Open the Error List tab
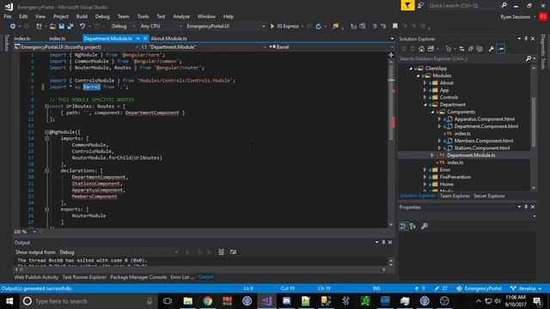Screen dimensions: 550x309 pyautogui.click(x=181, y=277)
